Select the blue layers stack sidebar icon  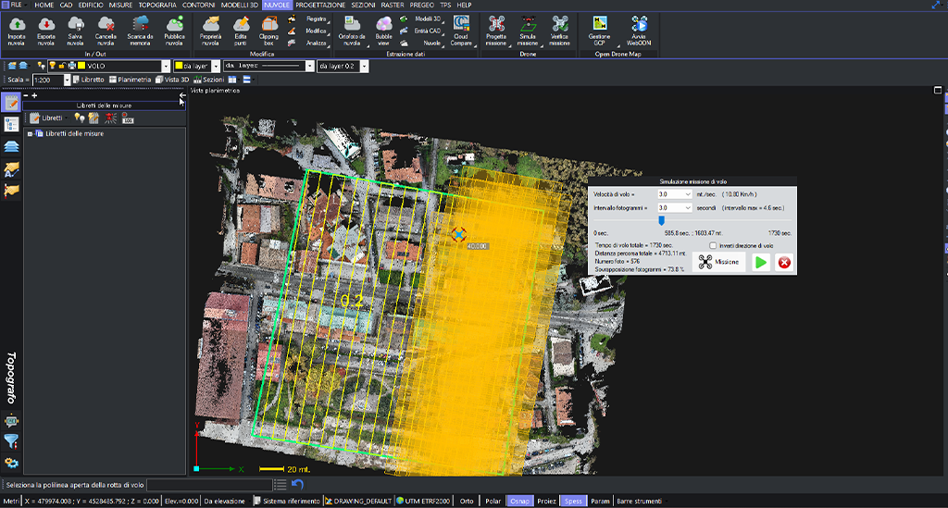click(11, 147)
